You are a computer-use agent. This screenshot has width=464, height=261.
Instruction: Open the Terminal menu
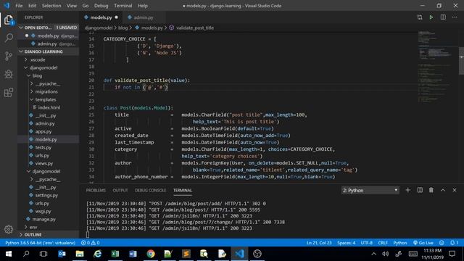[123, 6]
